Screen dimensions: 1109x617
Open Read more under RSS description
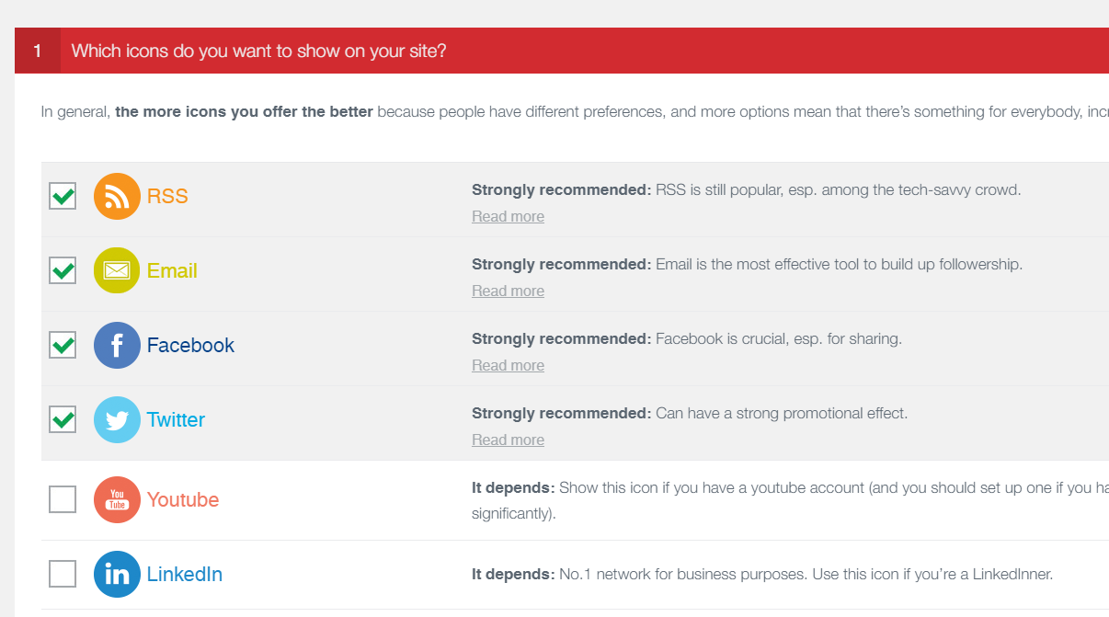(508, 217)
